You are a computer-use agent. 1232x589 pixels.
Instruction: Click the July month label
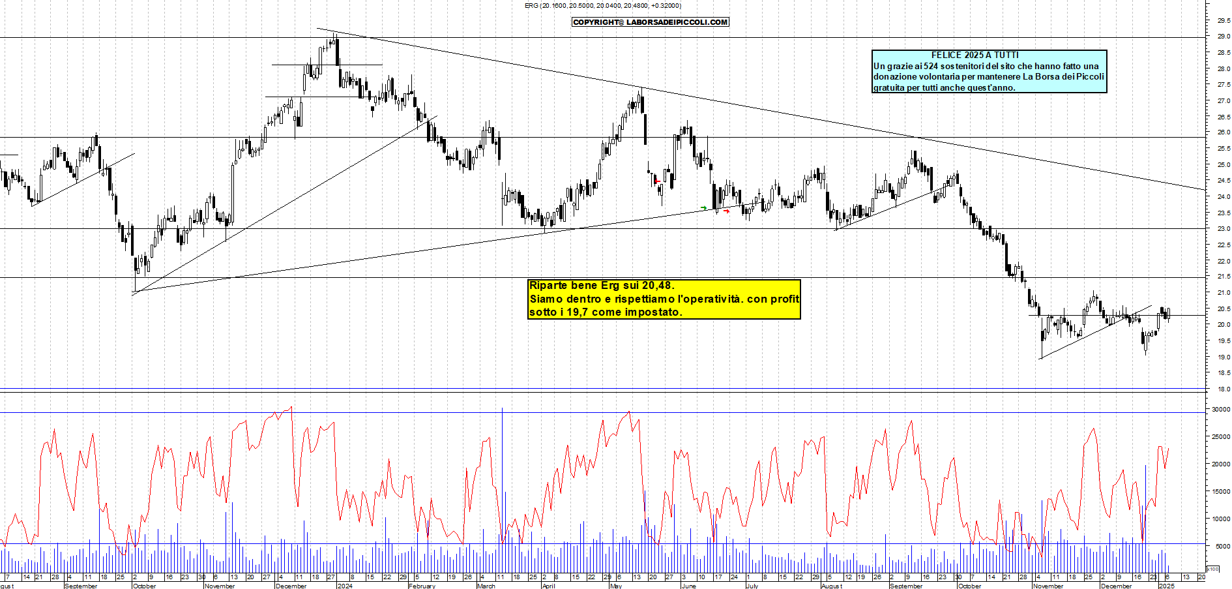tap(752, 586)
